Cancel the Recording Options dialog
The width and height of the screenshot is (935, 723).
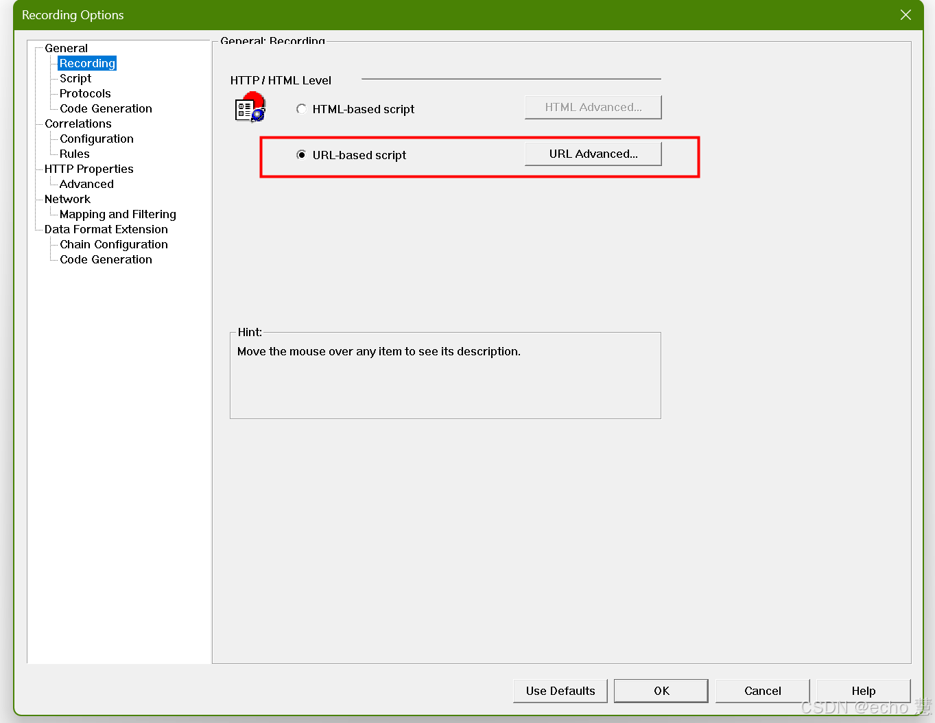coord(763,691)
